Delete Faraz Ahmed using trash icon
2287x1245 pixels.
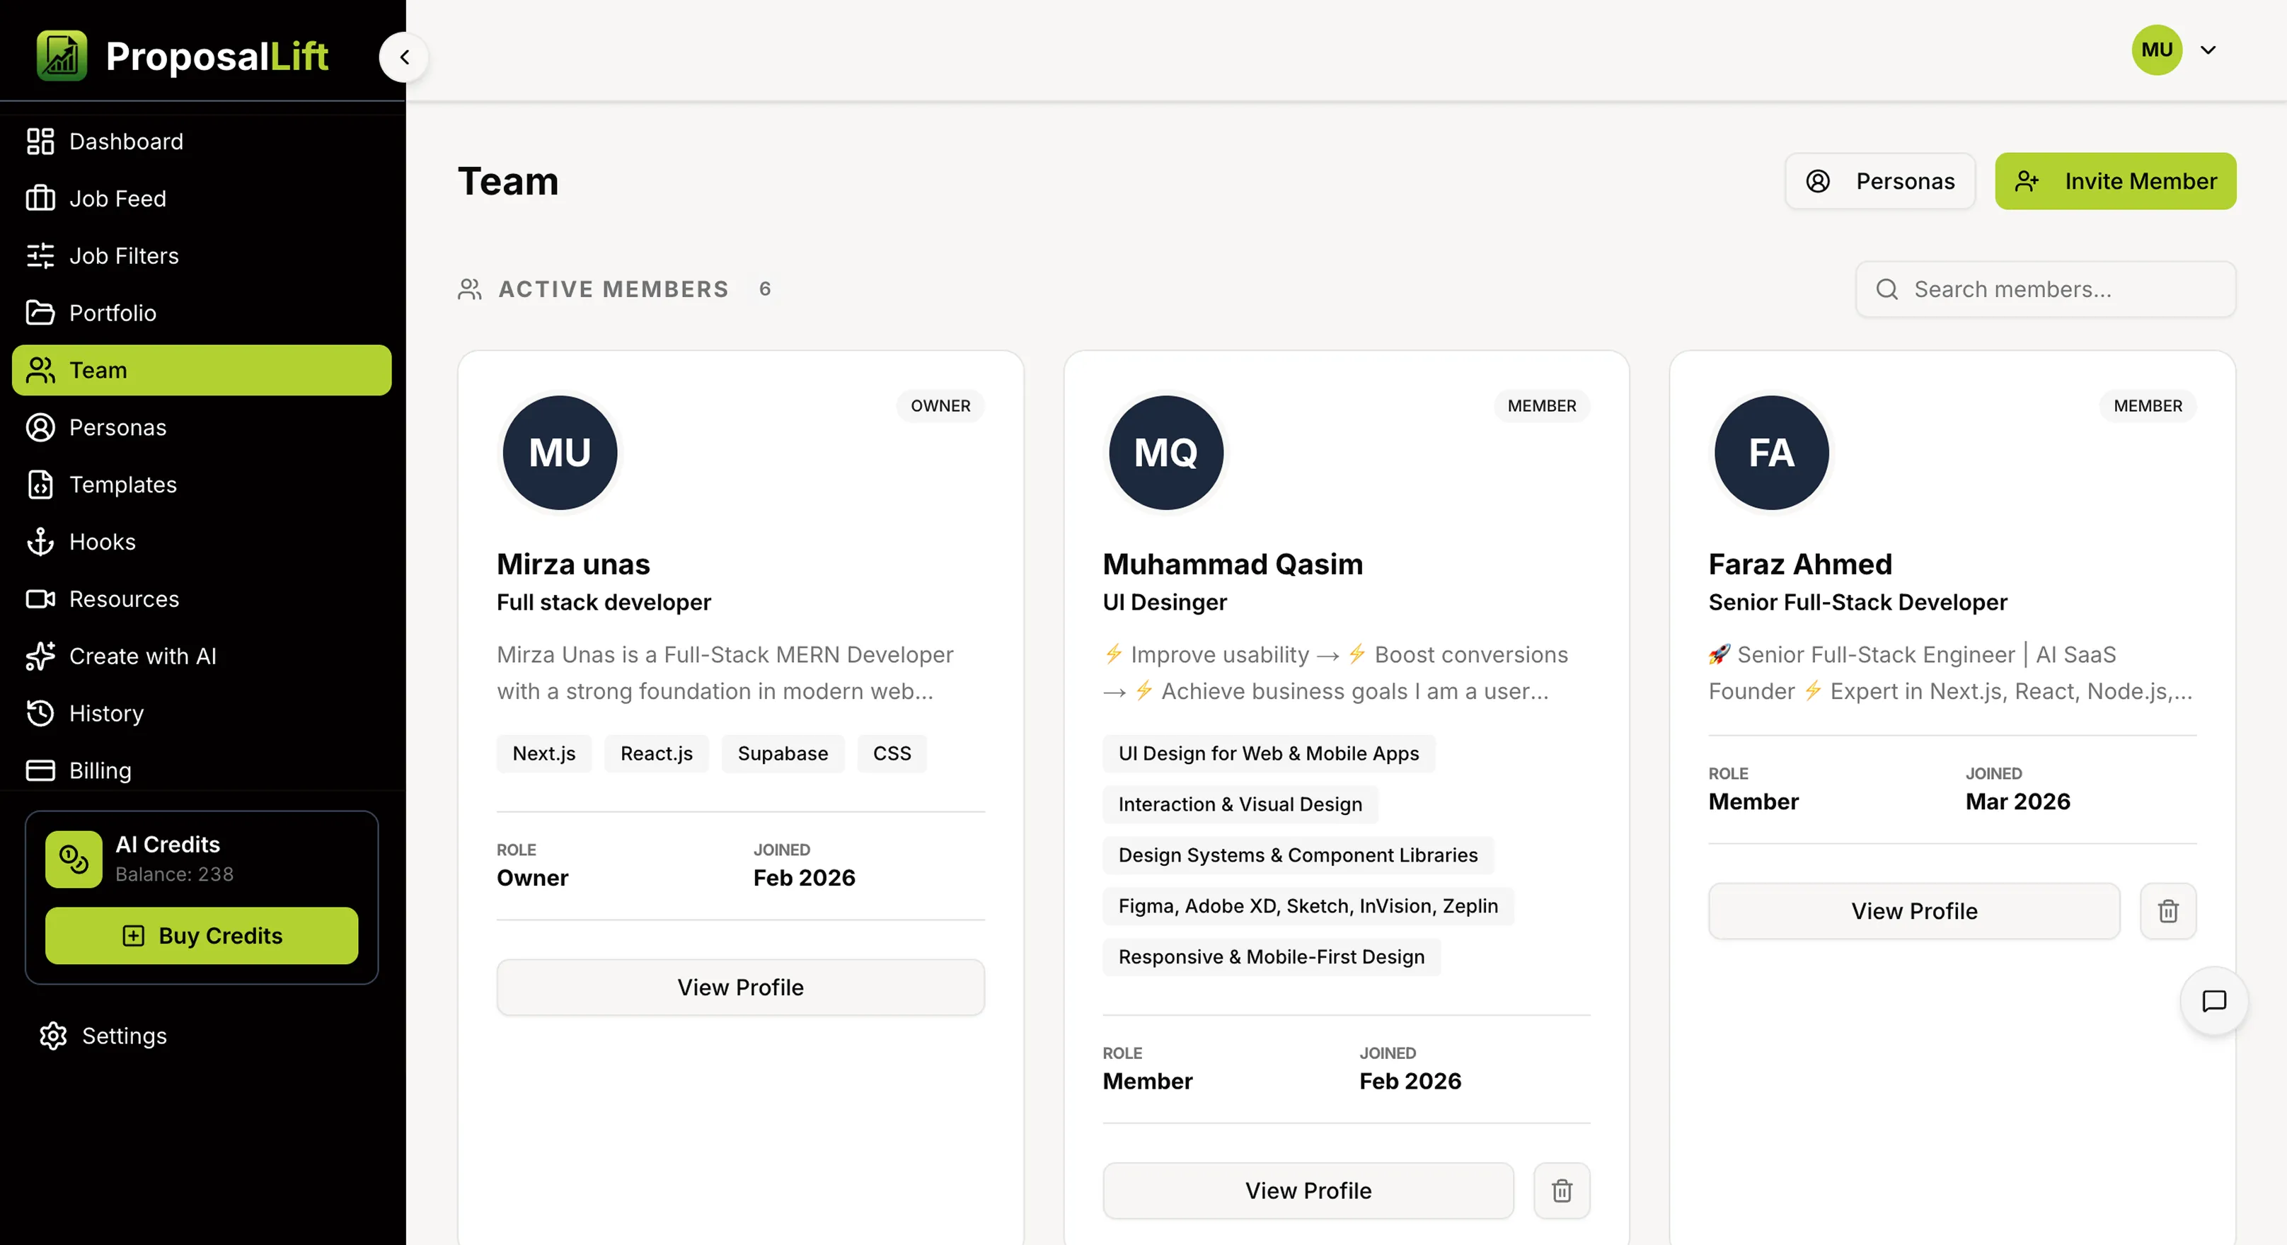pyautogui.click(x=2167, y=910)
